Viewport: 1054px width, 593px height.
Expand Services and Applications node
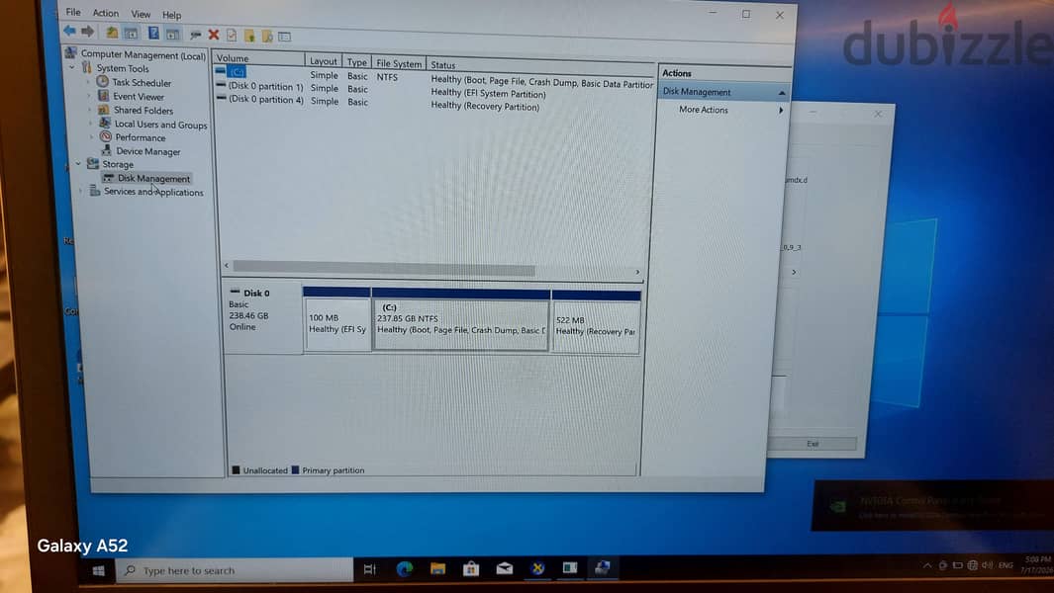tap(81, 191)
